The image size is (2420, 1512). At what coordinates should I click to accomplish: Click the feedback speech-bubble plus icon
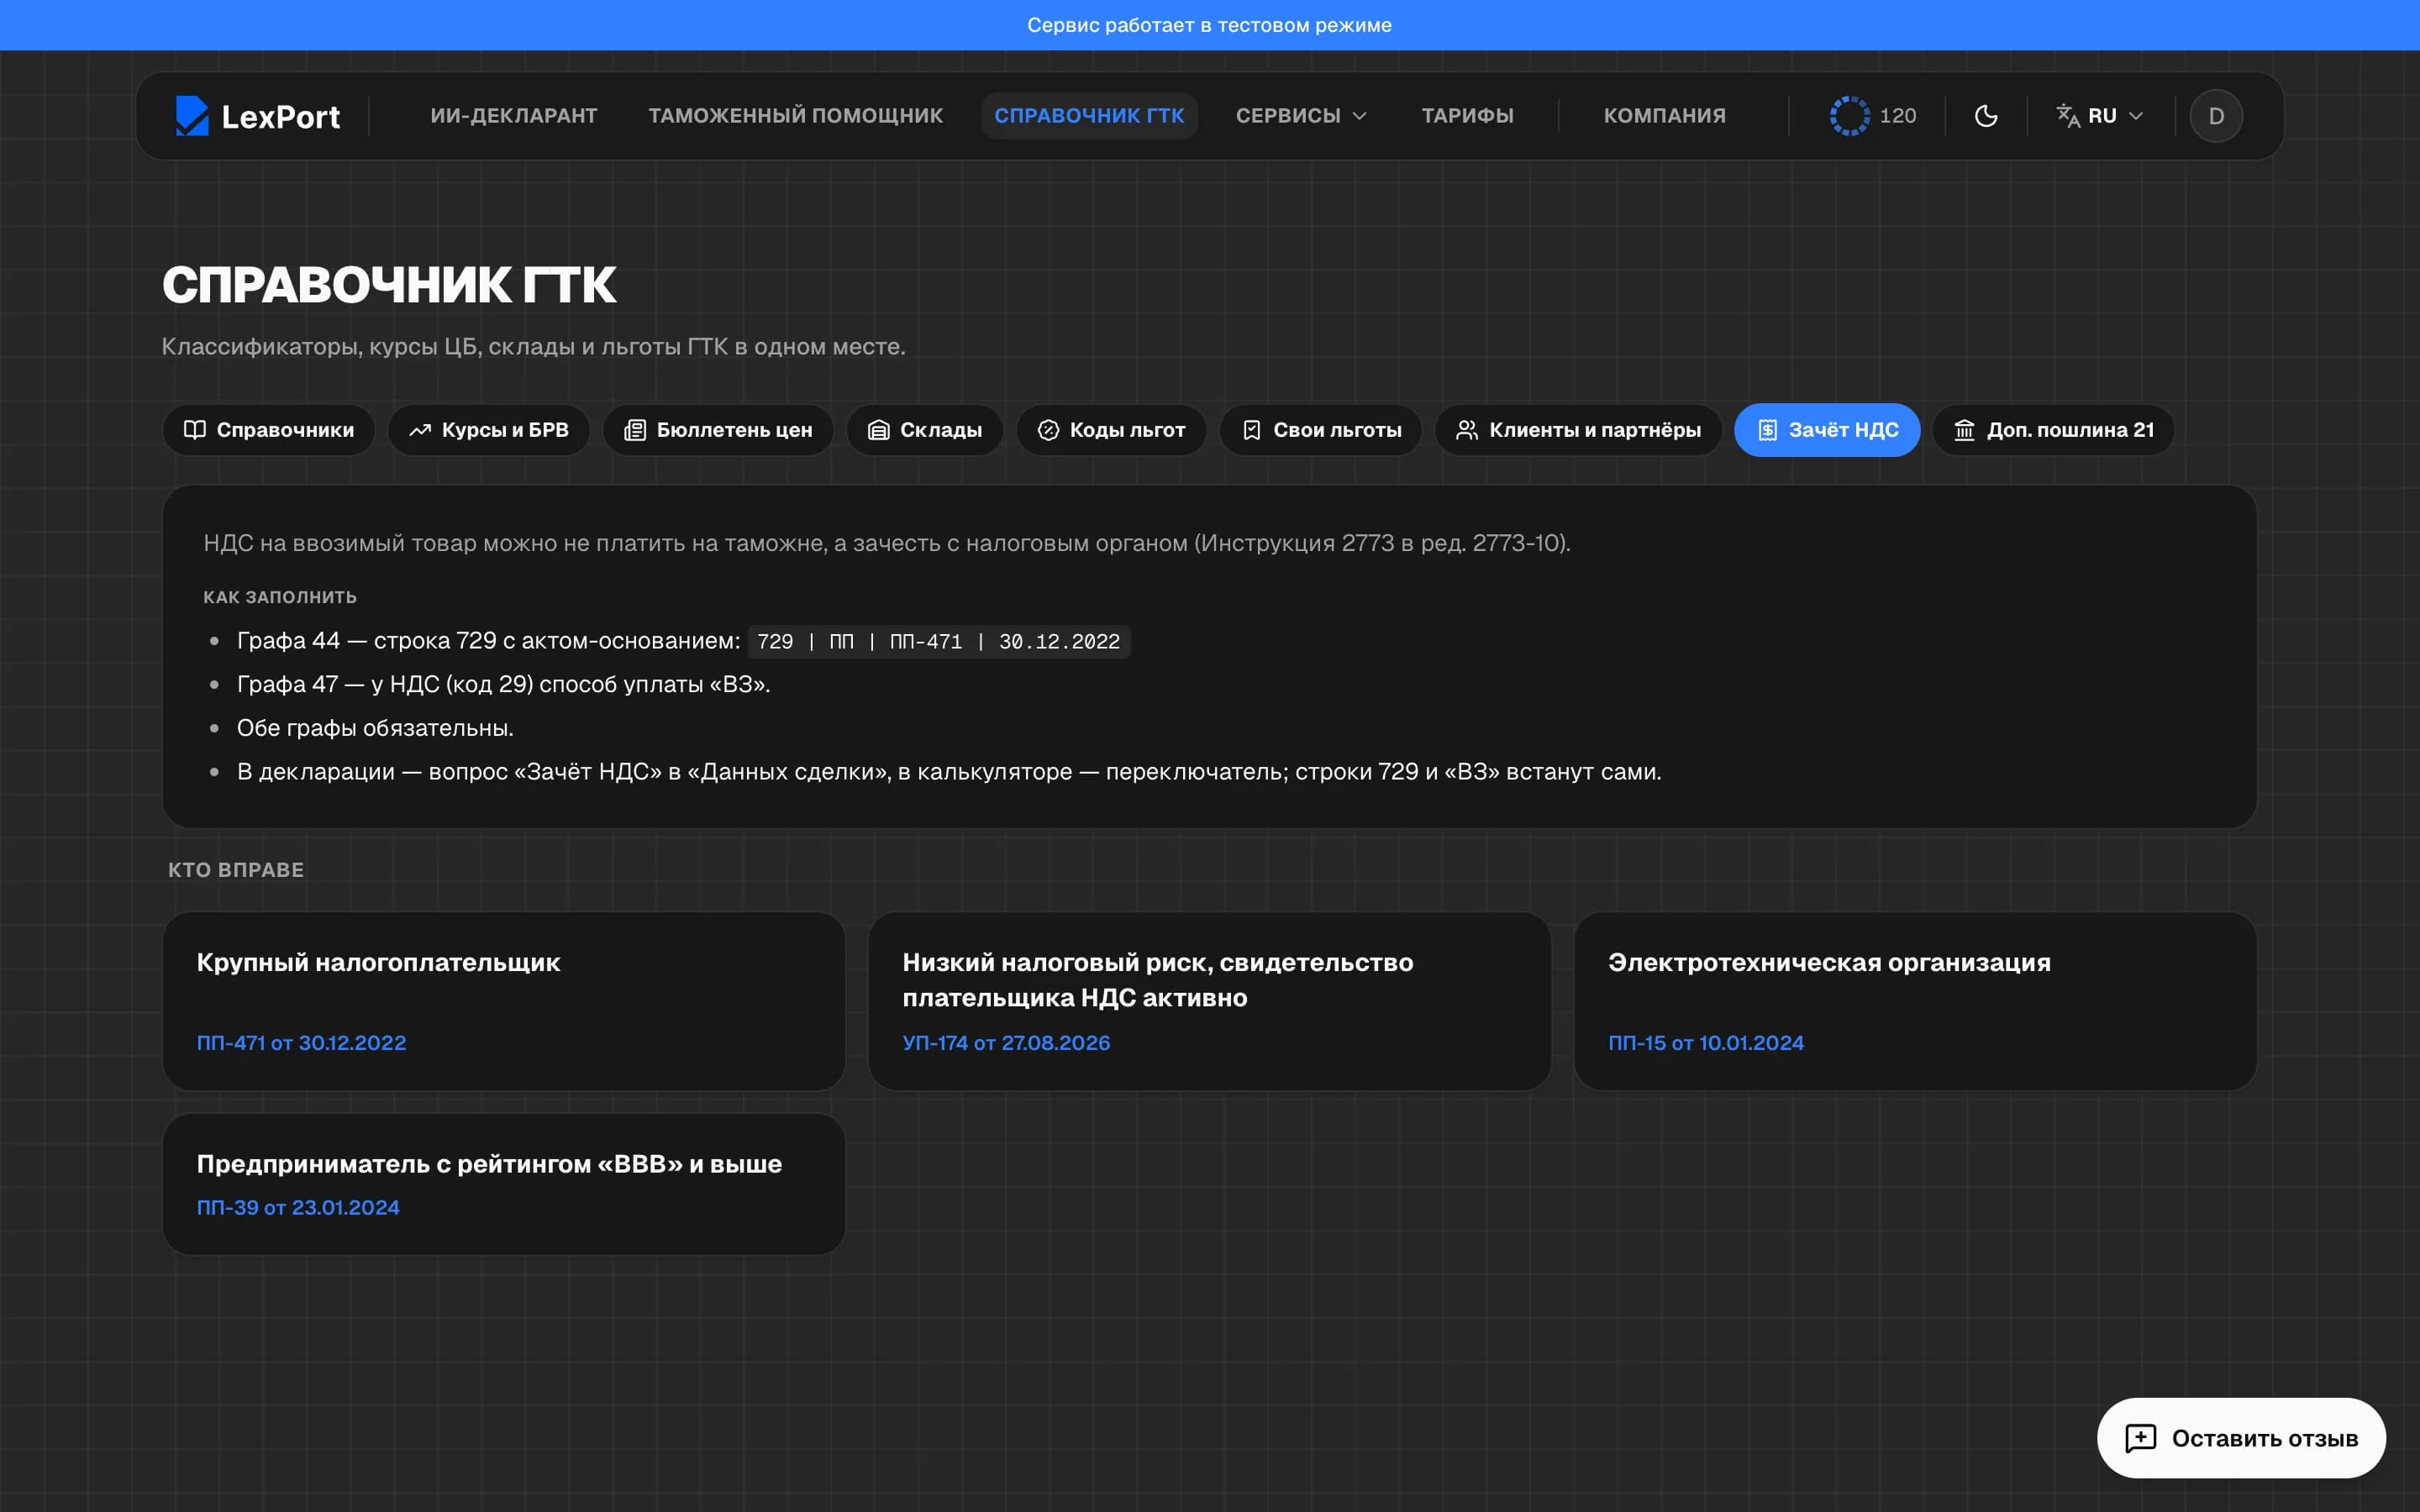pyautogui.click(x=2140, y=1438)
